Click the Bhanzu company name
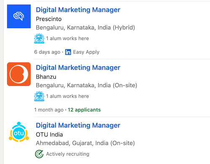 tap(46, 77)
